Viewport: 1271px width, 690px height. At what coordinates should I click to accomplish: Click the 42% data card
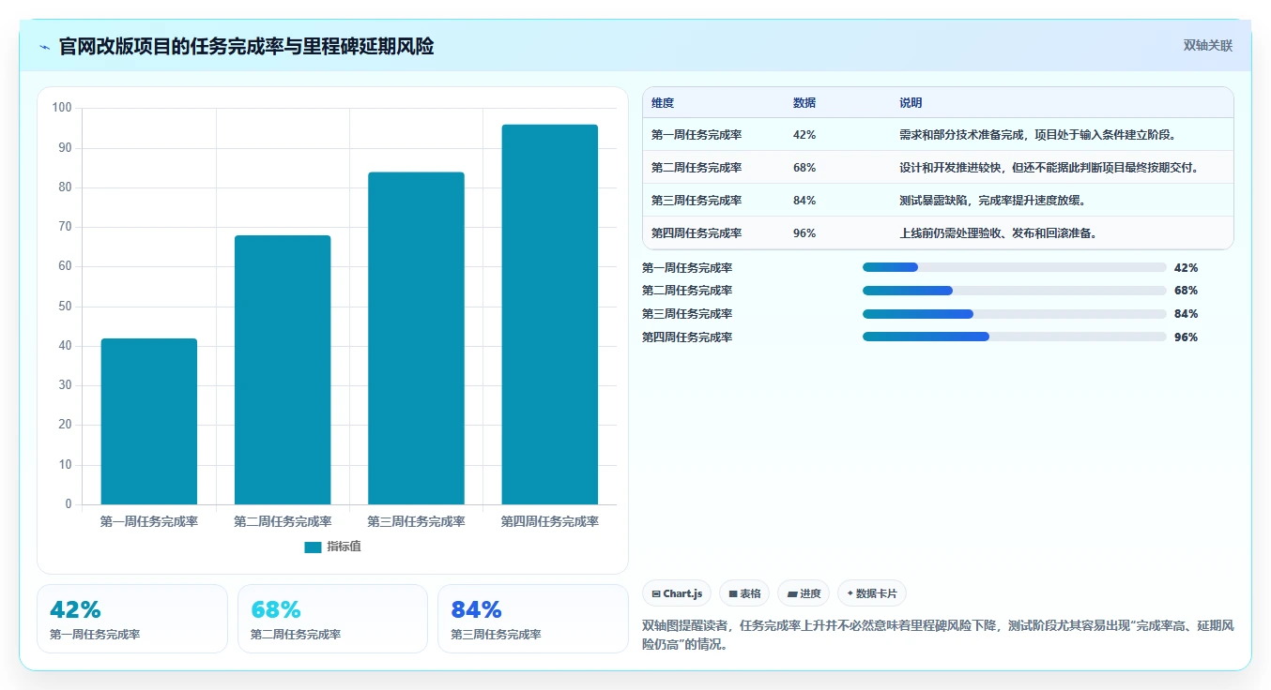coord(132,619)
